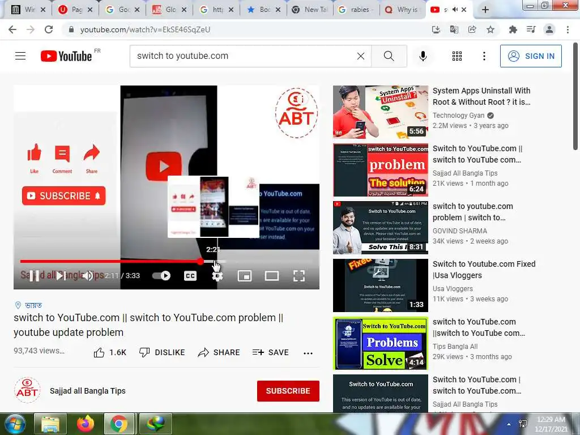Screen dimensions: 580x435
Task: Switch to miniplayer mode
Action: tap(245, 276)
